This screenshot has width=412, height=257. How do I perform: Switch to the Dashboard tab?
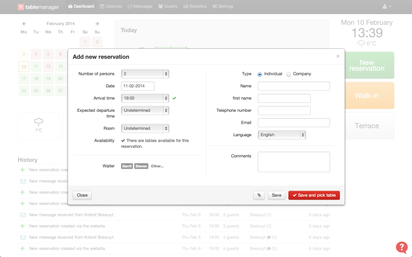81,6
